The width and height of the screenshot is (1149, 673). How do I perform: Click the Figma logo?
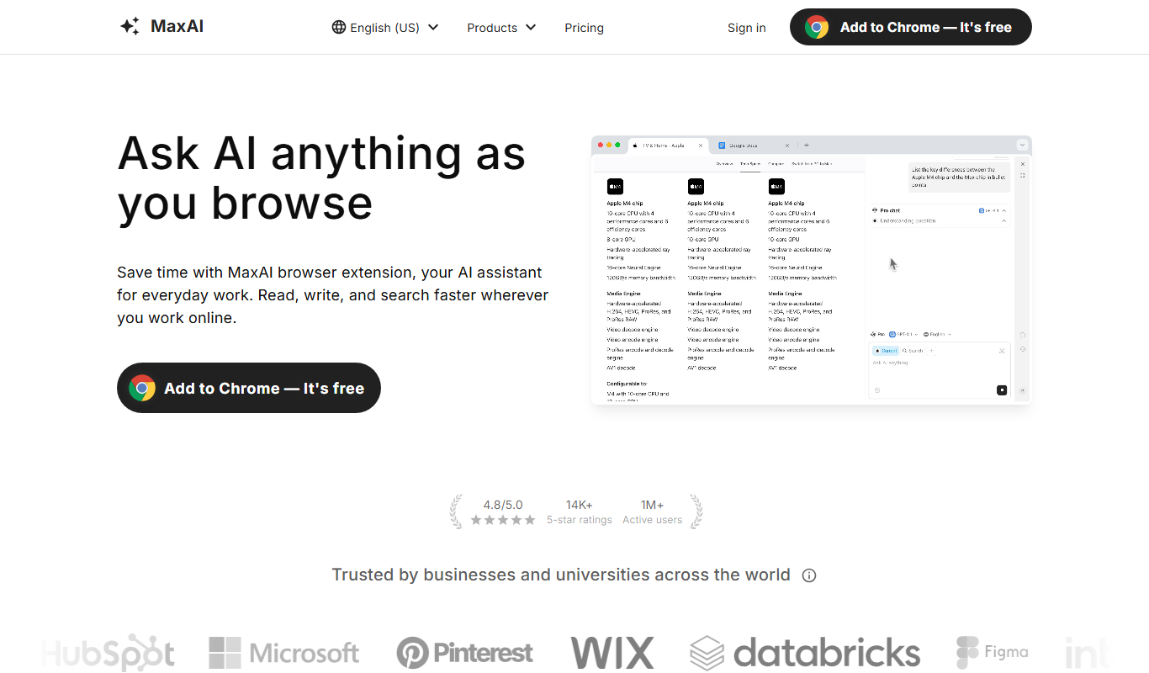click(993, 652)
